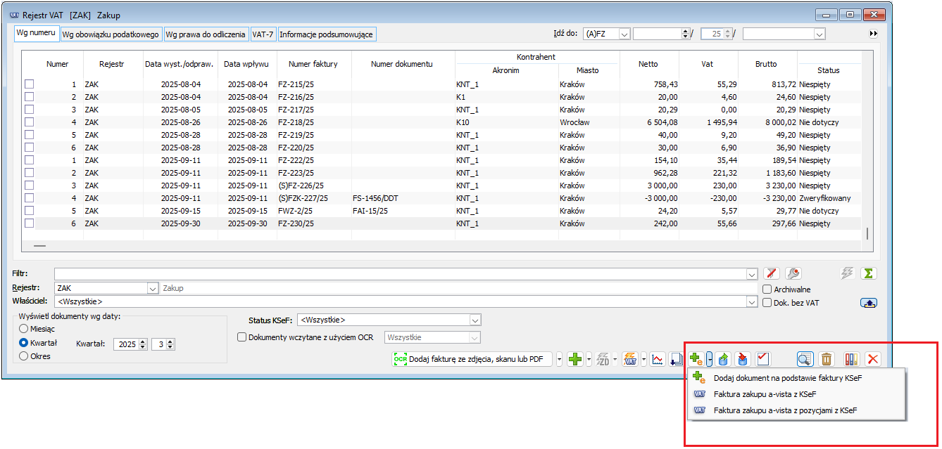Switch to the VAT-7 tab
Image resolution: width=942 pixels, height=449 pixels.
(x=263, y=34)
